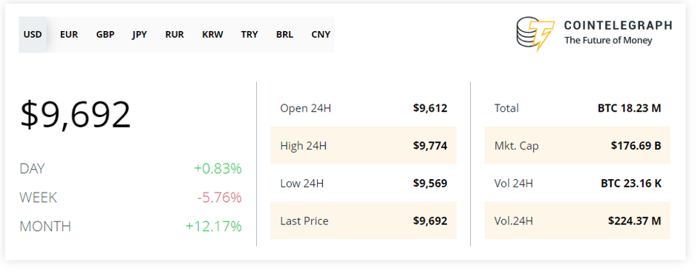
Task: Change currency to TRY
Action: click(249, 35)
